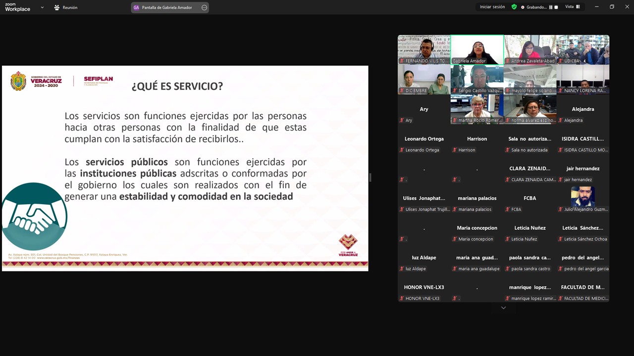Click the red recording indicator dot
Image resolution: width=634 pixels, height=356 pixels.
click(523, 7)
